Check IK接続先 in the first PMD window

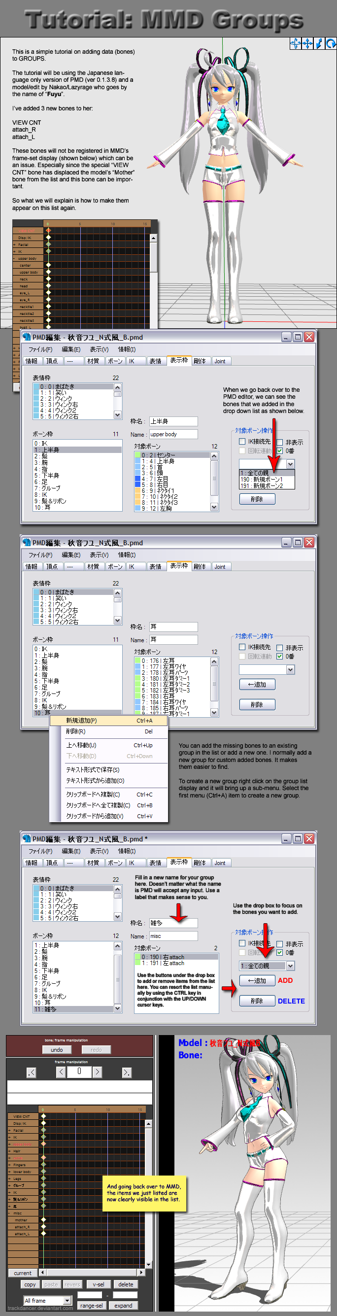click(242, 442)
